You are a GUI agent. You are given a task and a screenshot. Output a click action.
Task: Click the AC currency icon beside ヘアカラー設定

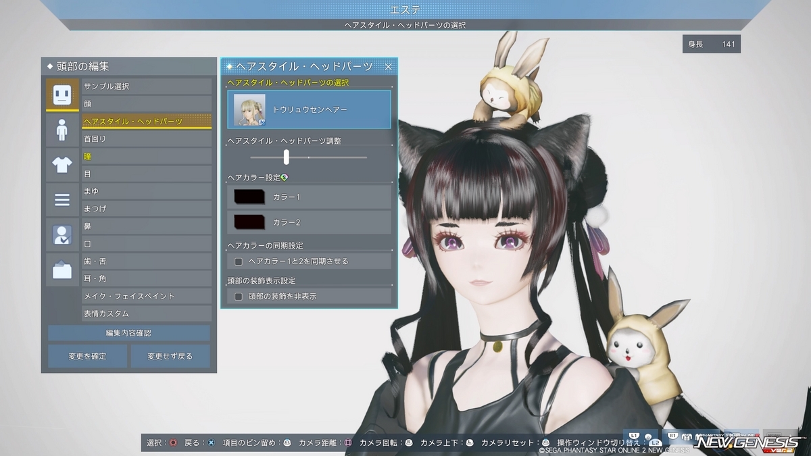tap(285, 177)
